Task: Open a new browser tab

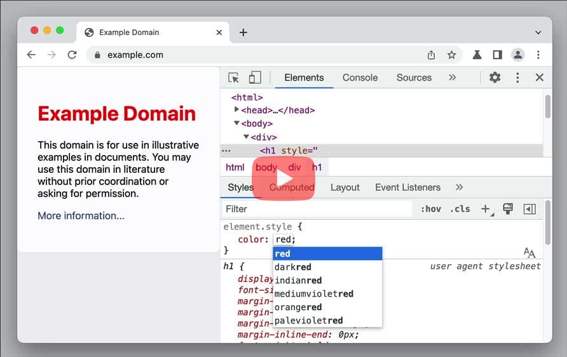Action: click(243, 32)
